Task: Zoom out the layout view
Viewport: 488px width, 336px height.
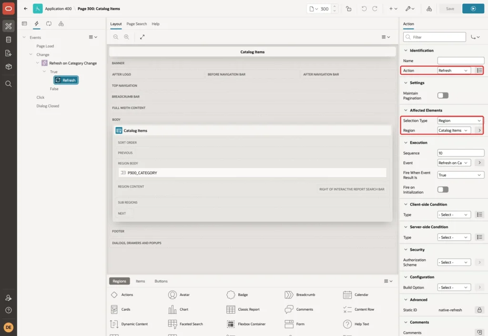Action: (x=116, y=37)
